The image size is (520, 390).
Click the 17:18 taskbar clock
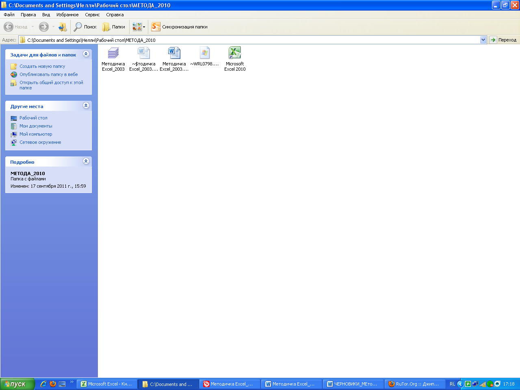509,384
